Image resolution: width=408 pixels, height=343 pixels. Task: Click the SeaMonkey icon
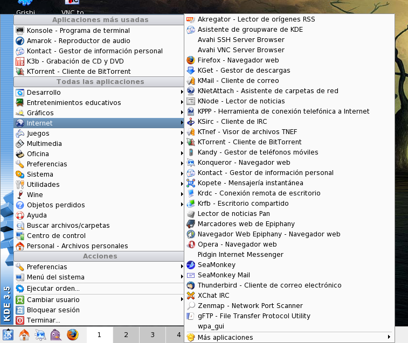[x=191, y=265]
